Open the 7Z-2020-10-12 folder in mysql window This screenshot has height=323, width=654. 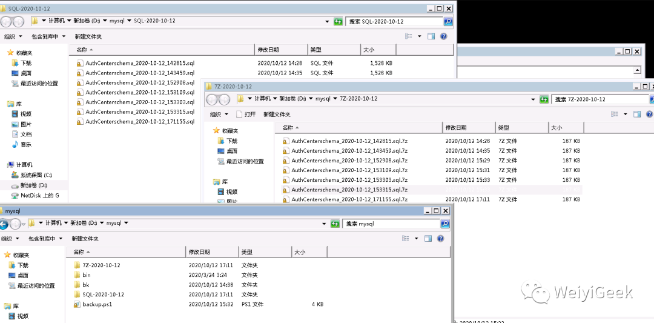point(97,265)
